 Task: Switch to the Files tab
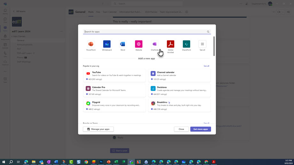(x=98, y=12)
